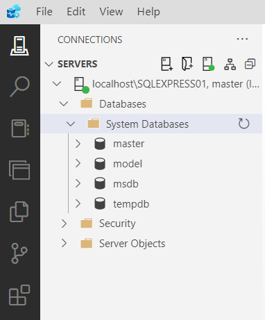This screenshot has height=320, width=265.
Task: Toggle Show Active Connections icon
Action: (208, 64)
